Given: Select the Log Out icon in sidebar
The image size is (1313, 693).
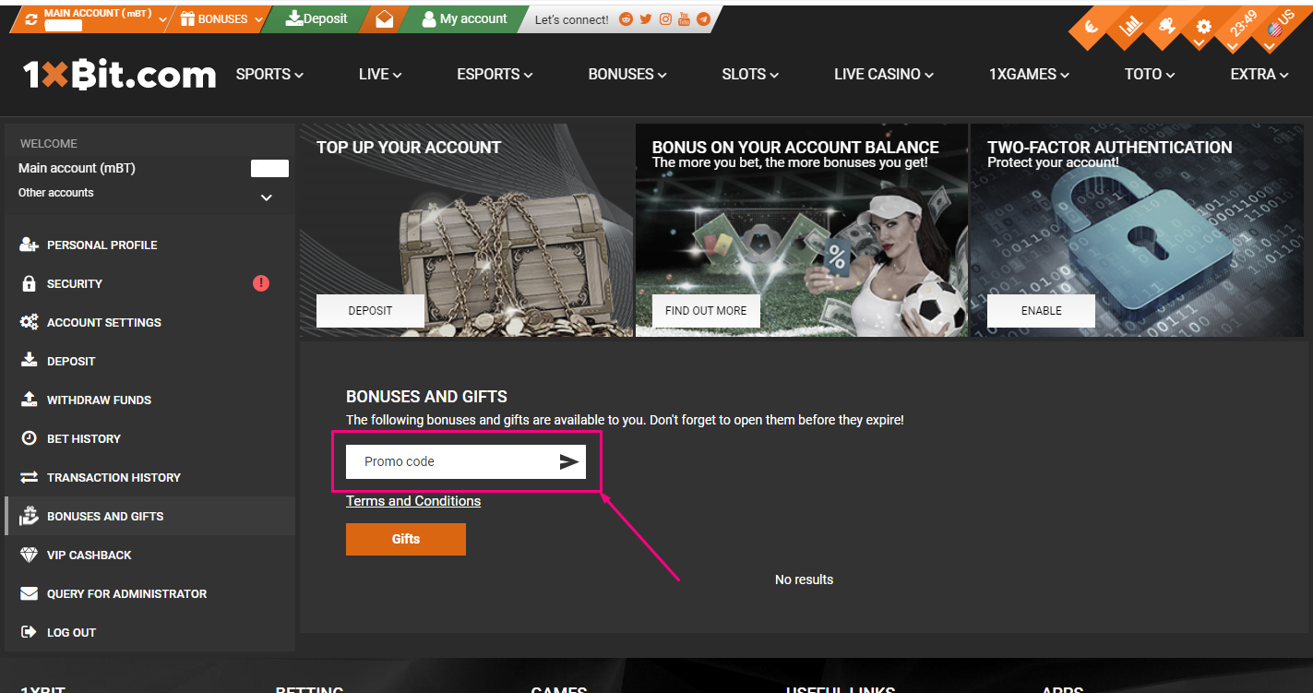Looking at the screenshot, I should click(28, 632).
